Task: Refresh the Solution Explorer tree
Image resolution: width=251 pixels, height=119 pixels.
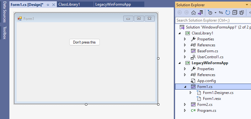Action: pyautogui.click(x=228, y=13)
